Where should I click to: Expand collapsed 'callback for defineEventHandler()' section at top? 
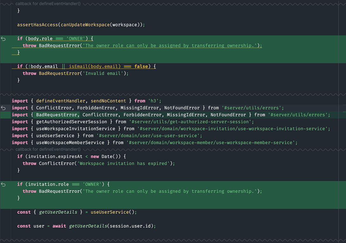point(48,4)
